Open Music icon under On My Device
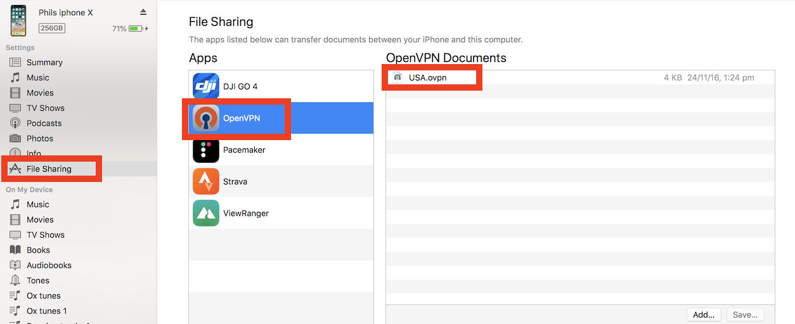 (x=15, y=204)
